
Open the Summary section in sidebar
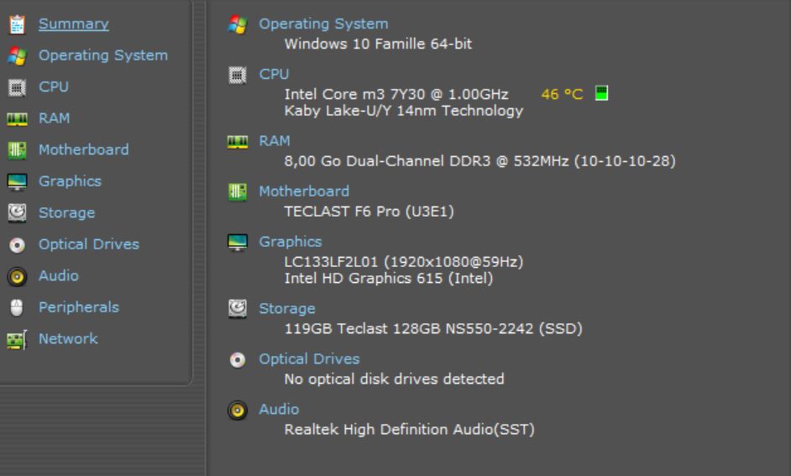(74, 24)
